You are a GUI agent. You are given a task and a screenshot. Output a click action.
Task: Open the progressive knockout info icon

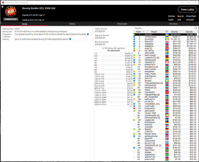tap(88, 34)
